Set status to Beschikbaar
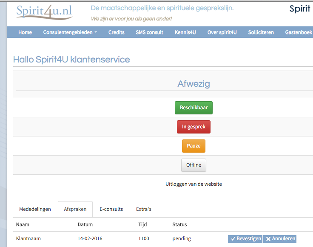The width and height of the screenshot is (313, 247). click(193, 108)
